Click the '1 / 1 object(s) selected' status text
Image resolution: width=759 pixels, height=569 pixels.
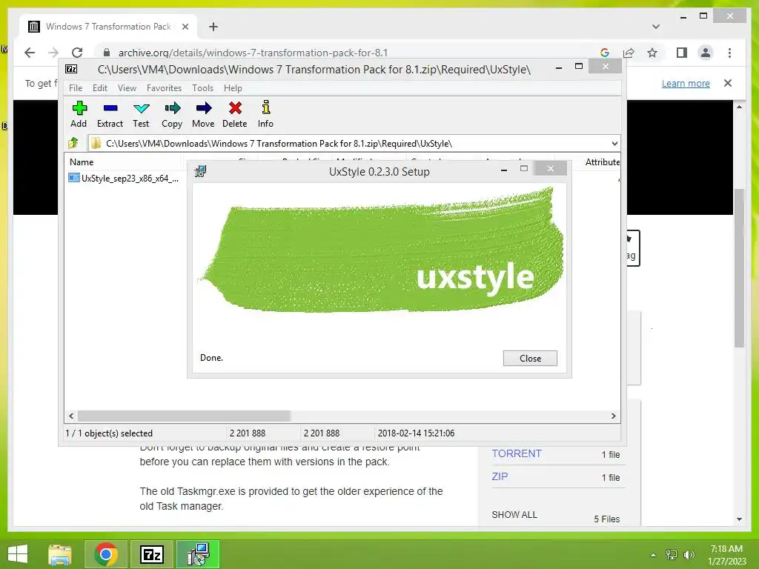tap(109, 433)
